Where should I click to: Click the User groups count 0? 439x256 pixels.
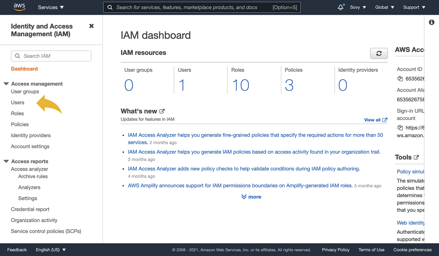pos(129,85)
